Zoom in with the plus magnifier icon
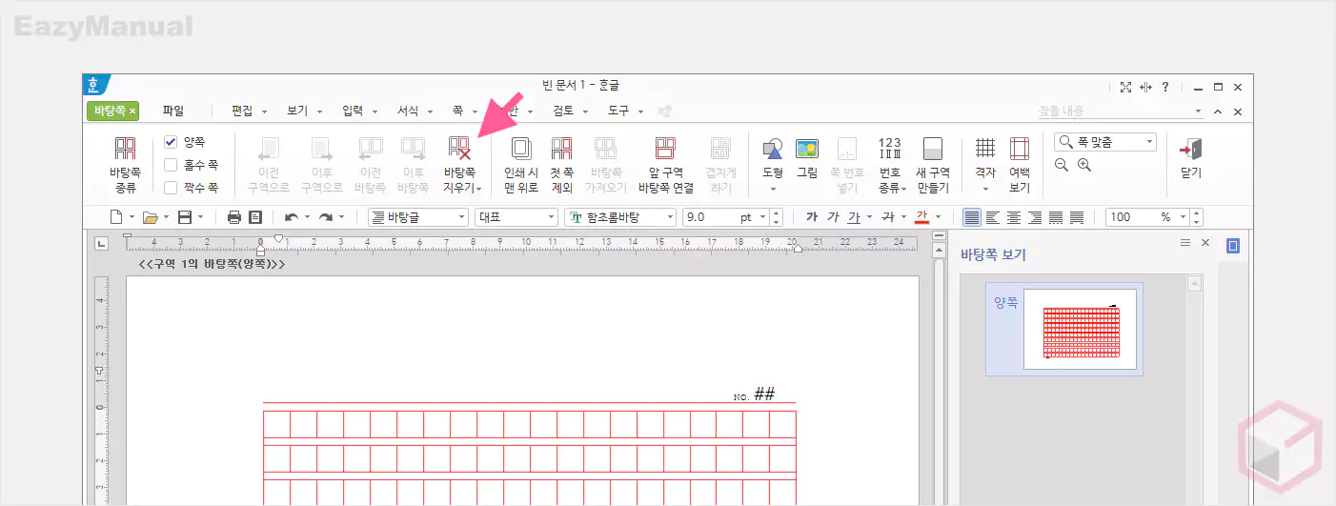The height and width of the screenshot is (506, 1336). pos(1083,165)
